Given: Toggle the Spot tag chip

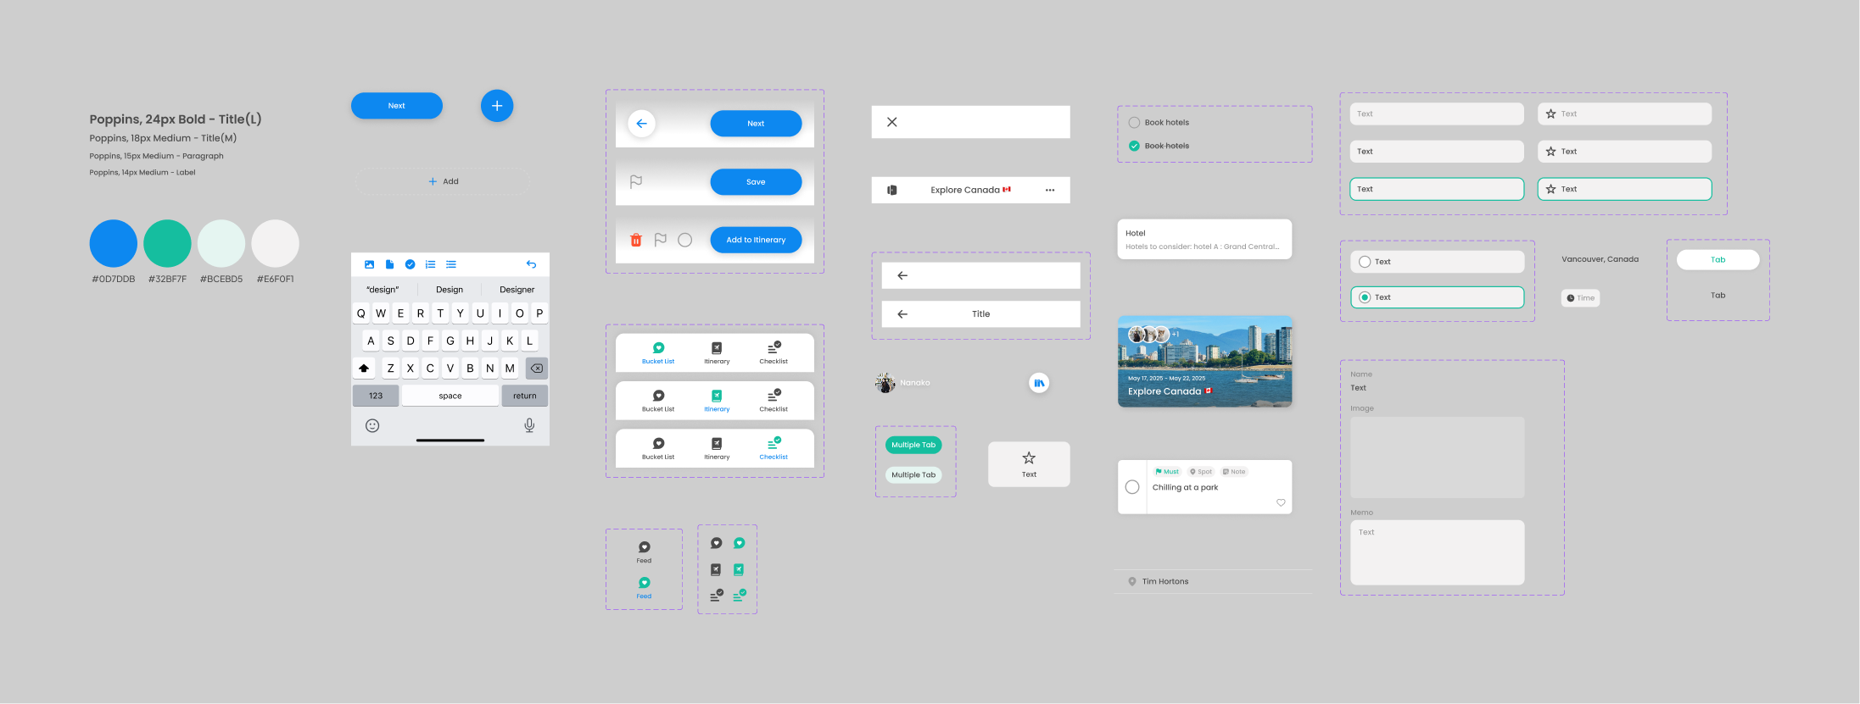Looking at the screenshot, I should pos(1201,472).
